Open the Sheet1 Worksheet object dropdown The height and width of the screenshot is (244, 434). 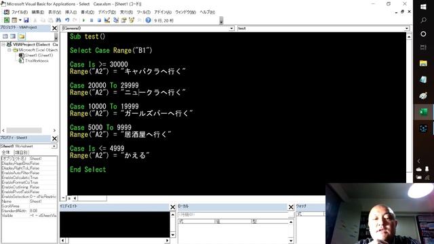54,146
